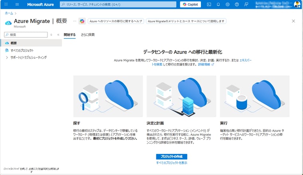Switch to the さらに探索 tab

(x=88, y=35)
